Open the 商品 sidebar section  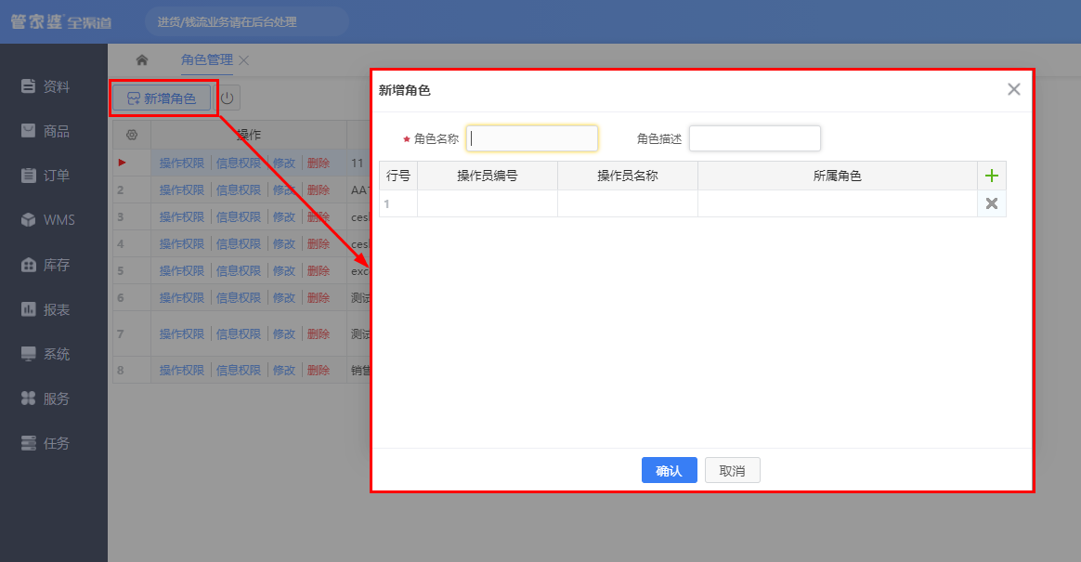click(46, 131)
